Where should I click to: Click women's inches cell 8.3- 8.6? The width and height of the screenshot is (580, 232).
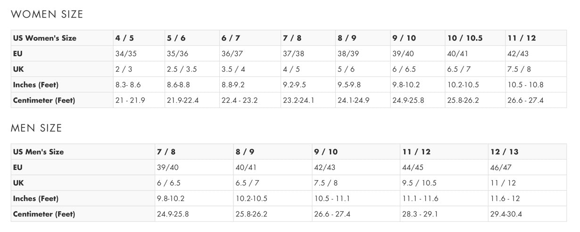(128, 85)
